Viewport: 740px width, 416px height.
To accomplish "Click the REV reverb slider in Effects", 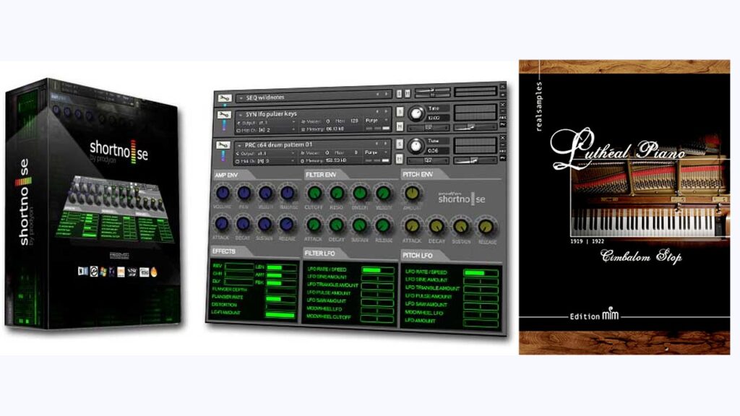I will 239,266.
